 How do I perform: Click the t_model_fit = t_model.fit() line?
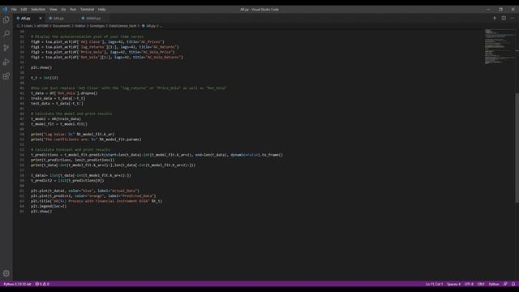coord(59,124)
